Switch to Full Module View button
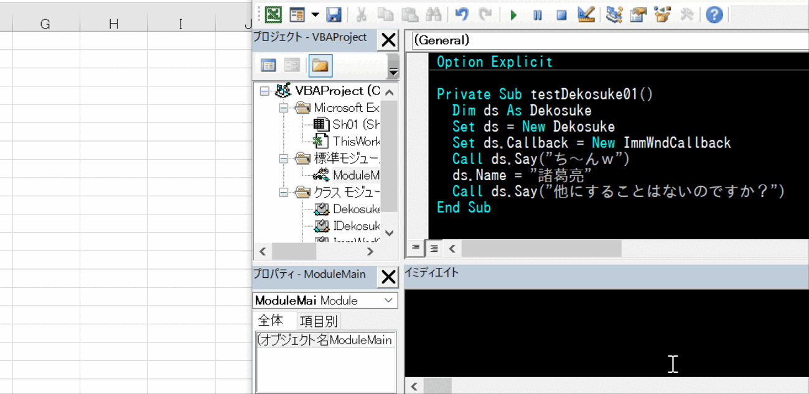This screenshot has width=809, height=394. [x=434, y=249]
